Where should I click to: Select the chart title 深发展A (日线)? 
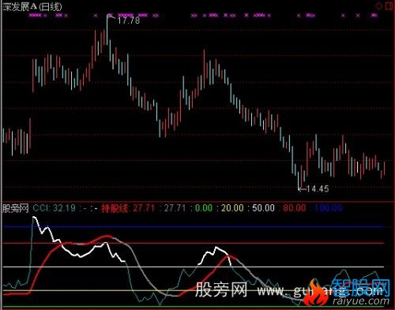point(32,6)
